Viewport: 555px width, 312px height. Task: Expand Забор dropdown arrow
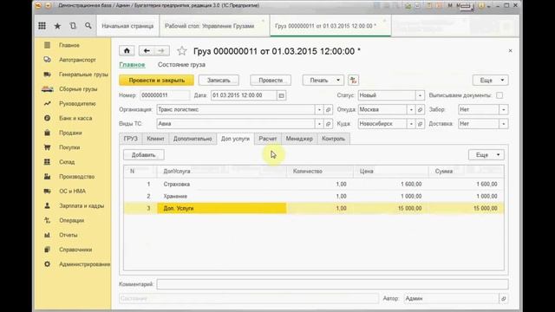tap(504, 110)
